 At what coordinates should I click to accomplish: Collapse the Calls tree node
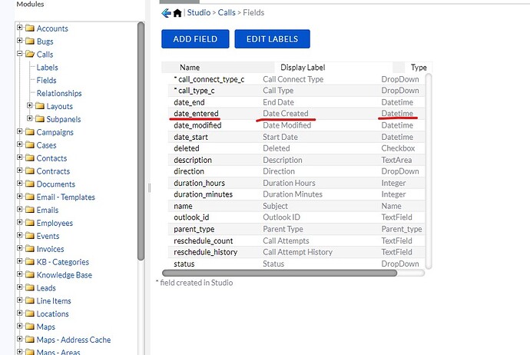coord(20,54)
